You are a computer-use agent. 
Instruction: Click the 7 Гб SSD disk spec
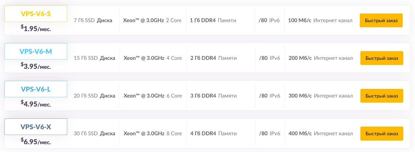[93, 20]
